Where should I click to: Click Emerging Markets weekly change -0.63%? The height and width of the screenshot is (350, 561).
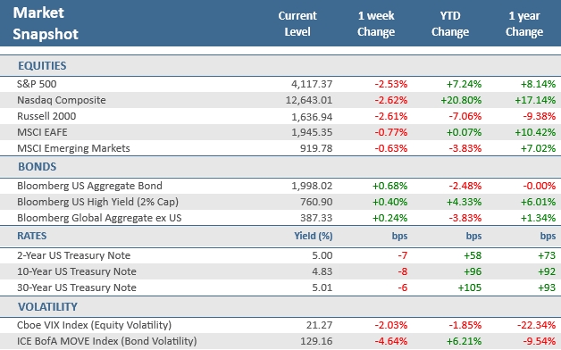[x=391, y=148]
